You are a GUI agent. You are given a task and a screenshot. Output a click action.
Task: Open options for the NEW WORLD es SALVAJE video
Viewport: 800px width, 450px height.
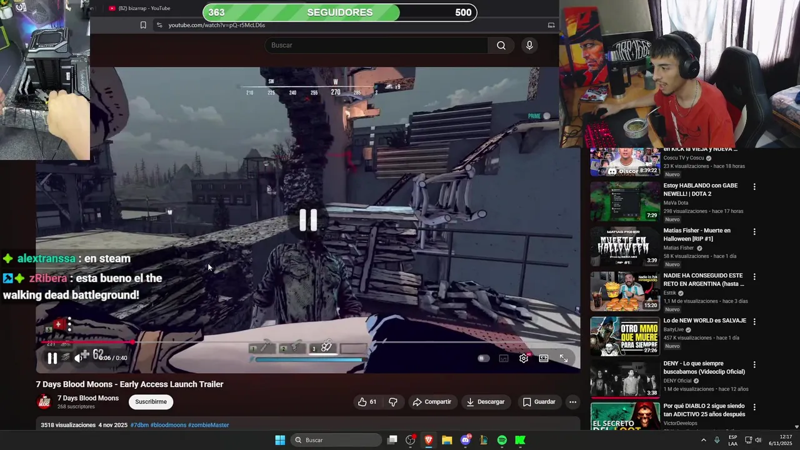coord(754,322)
